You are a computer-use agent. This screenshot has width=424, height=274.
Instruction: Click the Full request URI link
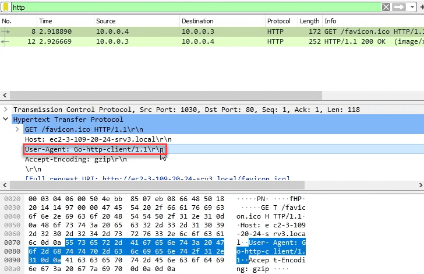pyautogui.click(x=157, y=179)
